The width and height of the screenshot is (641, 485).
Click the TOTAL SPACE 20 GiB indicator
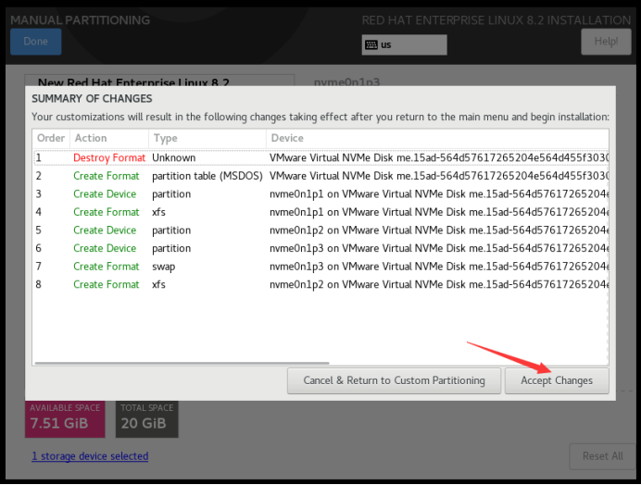[x=146, y=418]
